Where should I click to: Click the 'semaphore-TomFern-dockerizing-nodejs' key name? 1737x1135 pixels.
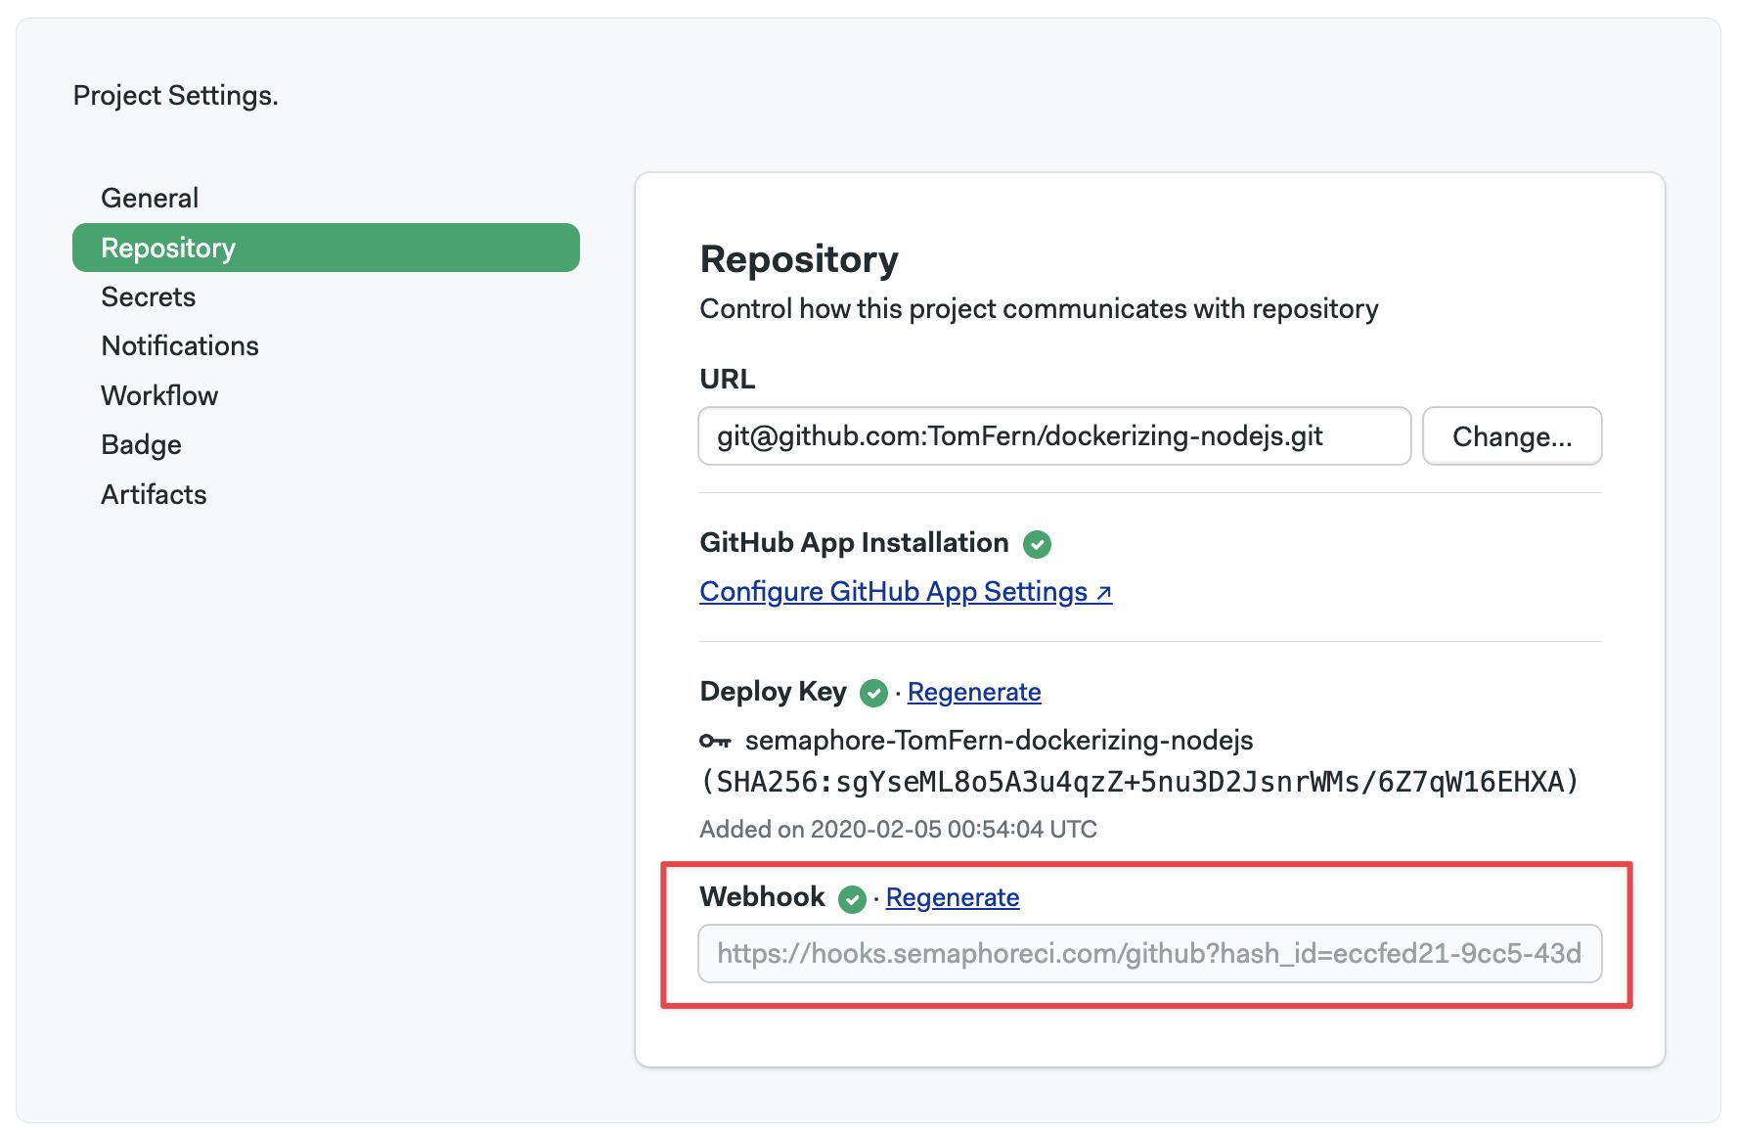coord(1000,741)
